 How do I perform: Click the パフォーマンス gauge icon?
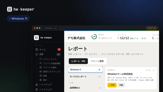tap(41, 59)
